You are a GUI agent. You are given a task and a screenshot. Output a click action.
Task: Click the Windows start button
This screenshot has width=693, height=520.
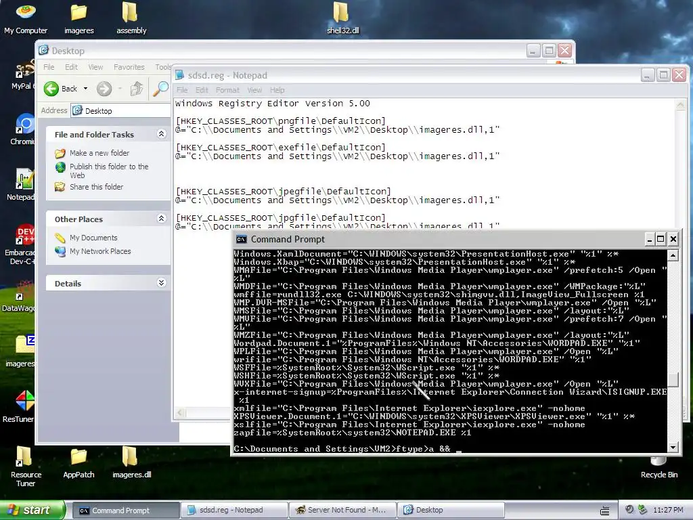pyautogui.click(x=32, y=511)
